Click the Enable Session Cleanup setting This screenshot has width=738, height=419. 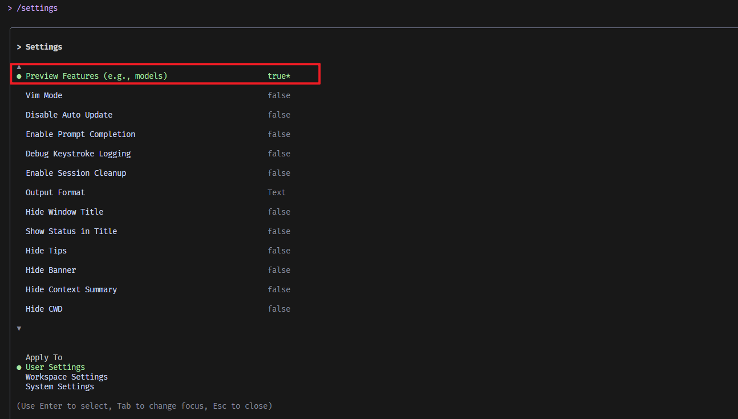point(76,173)
